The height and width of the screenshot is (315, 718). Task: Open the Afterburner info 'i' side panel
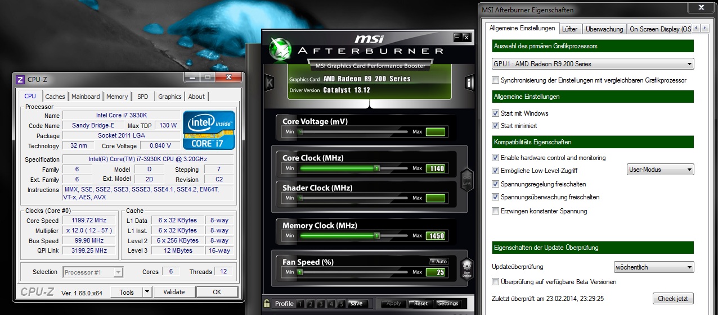pos(469,83)
